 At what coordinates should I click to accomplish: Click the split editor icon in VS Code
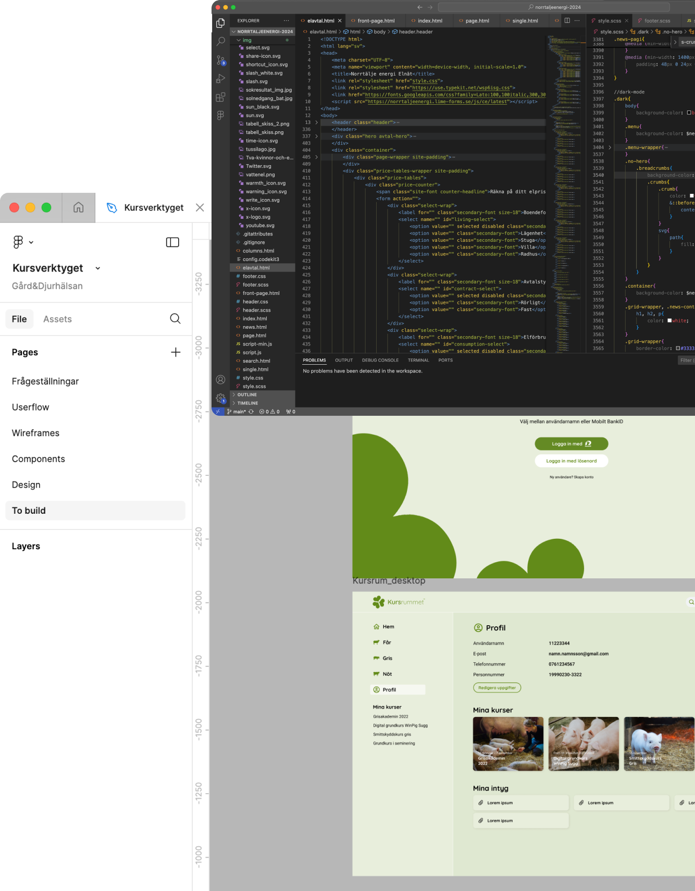click(x=567, y=21)
